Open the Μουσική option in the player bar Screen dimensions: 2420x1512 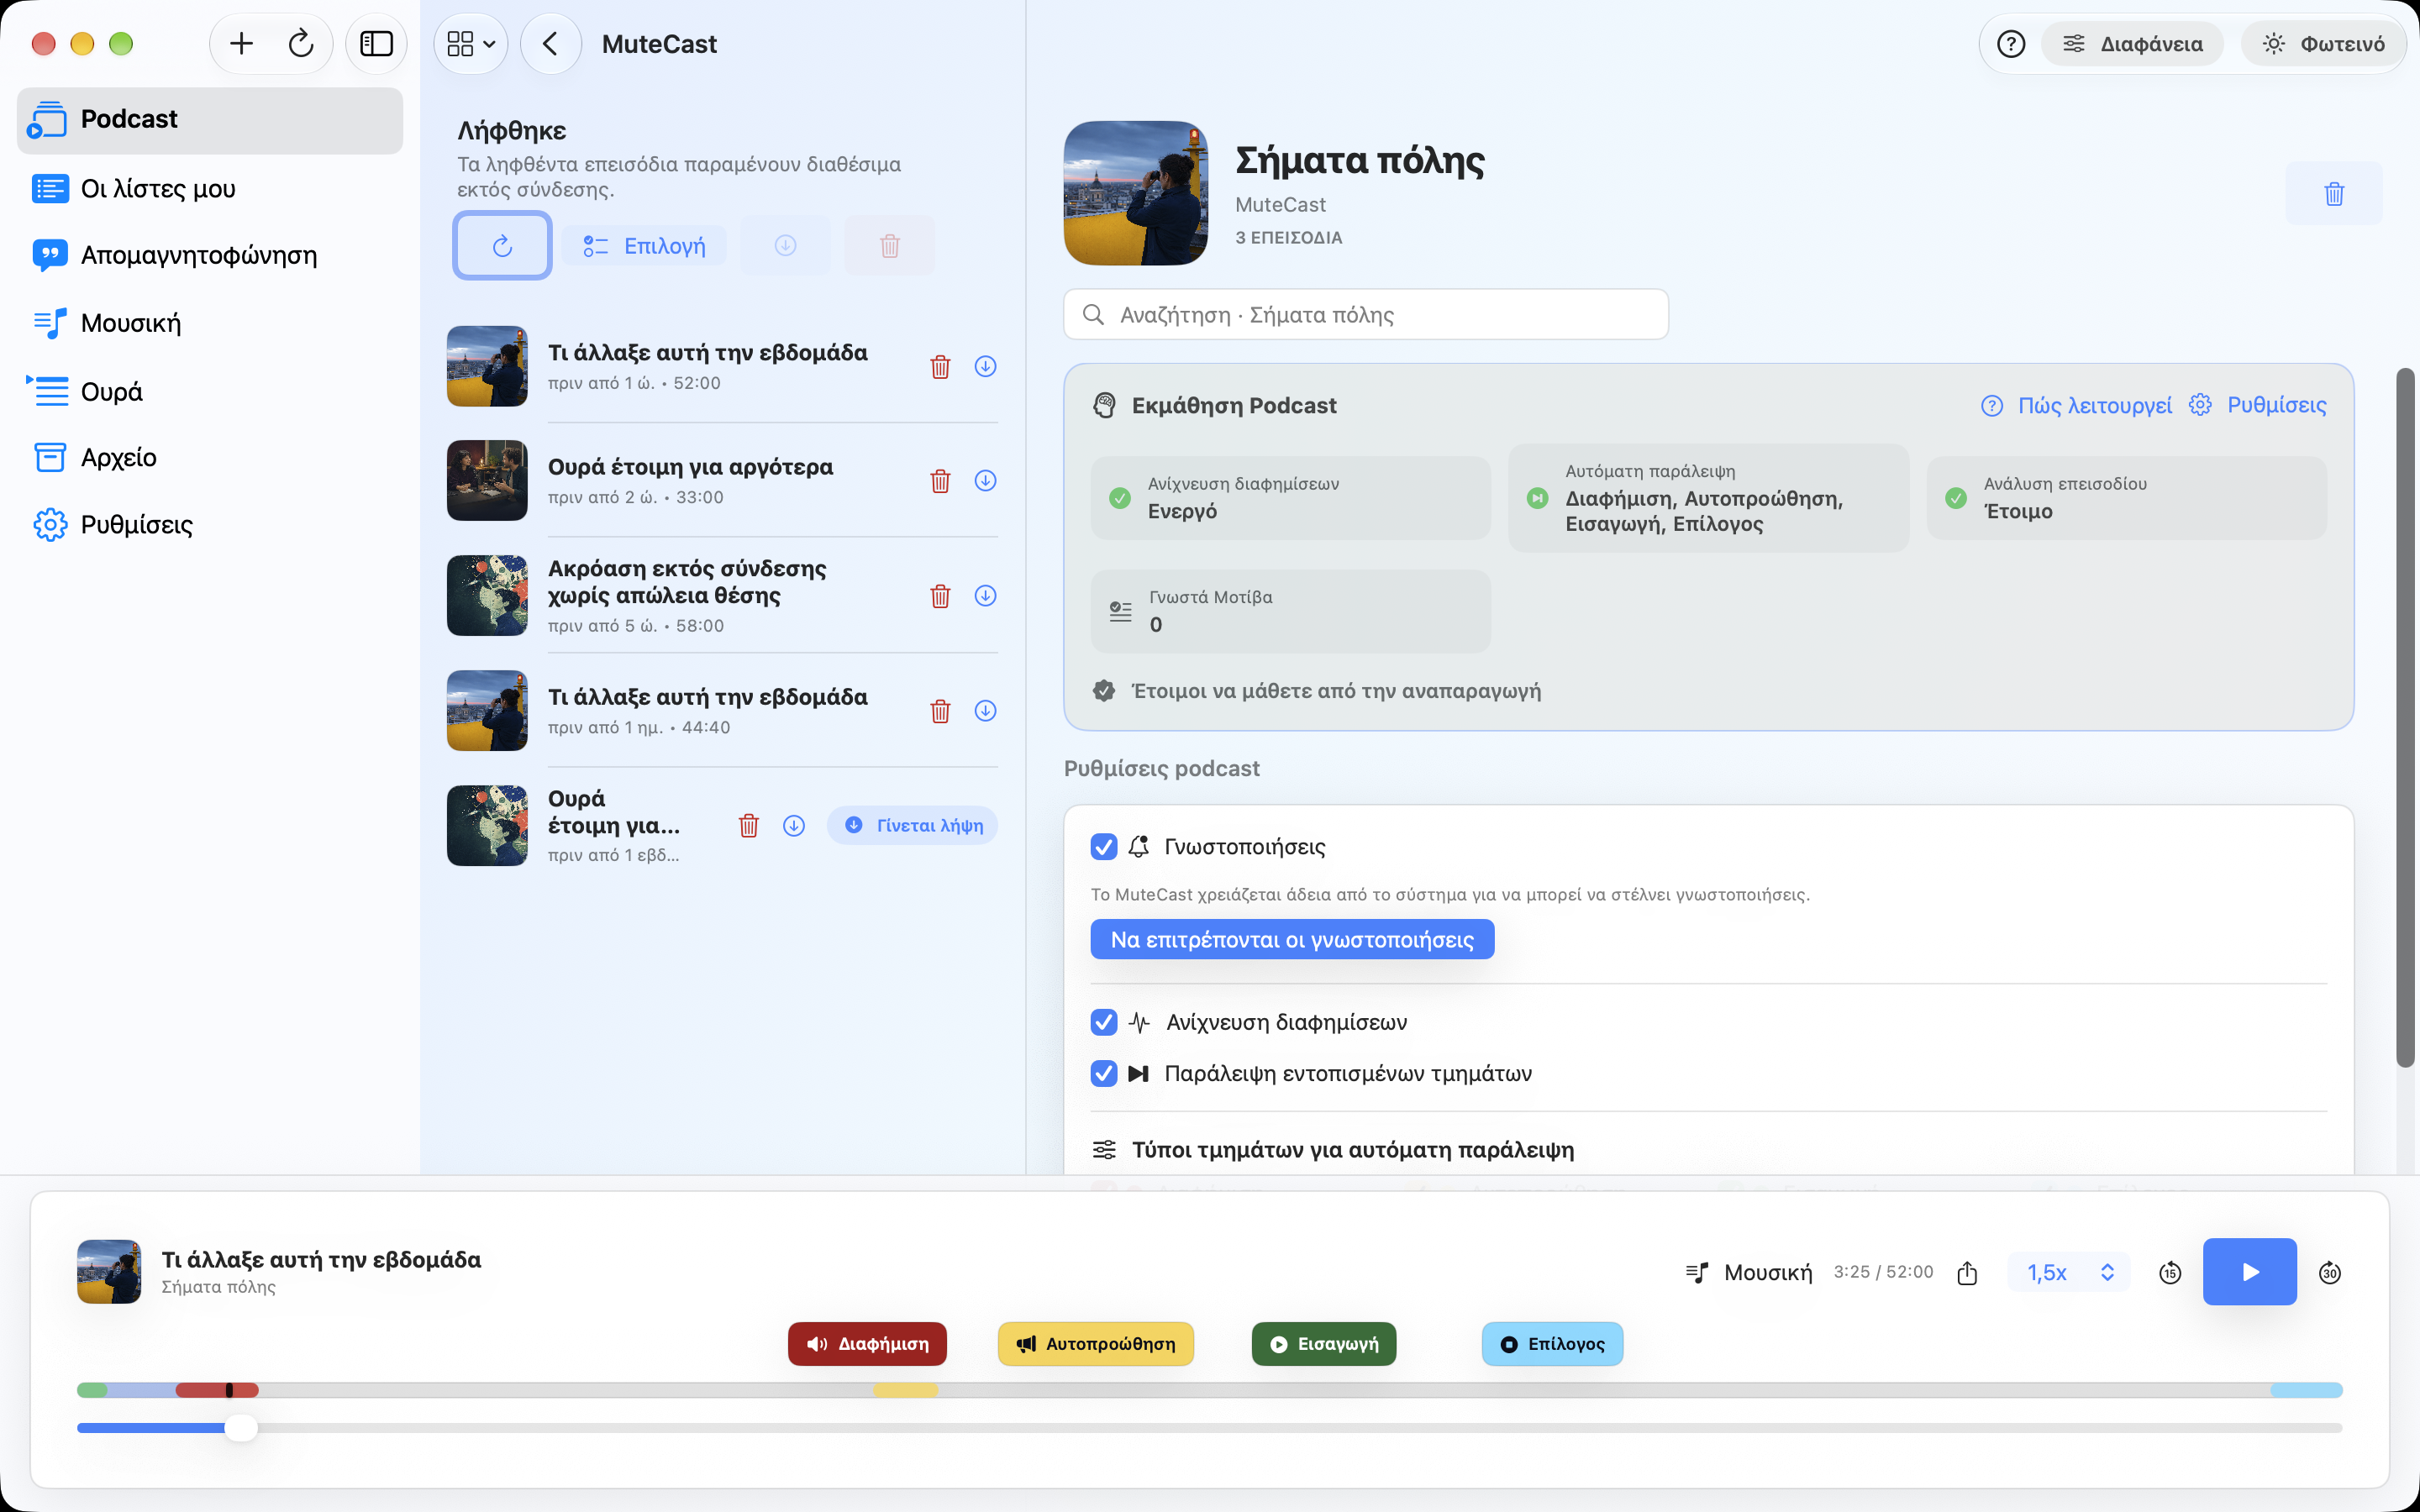(x=1748, y=1272)
